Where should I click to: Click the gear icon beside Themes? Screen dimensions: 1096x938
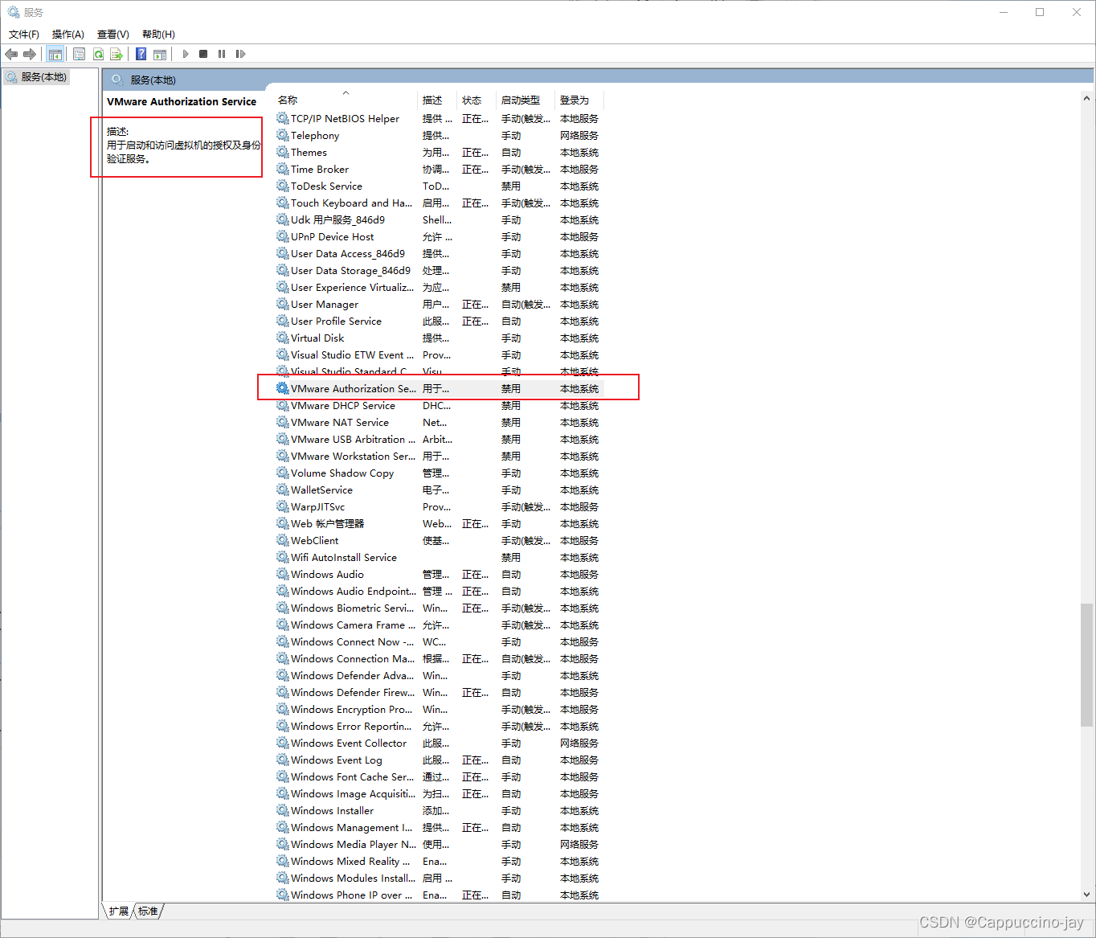point(283,152)
